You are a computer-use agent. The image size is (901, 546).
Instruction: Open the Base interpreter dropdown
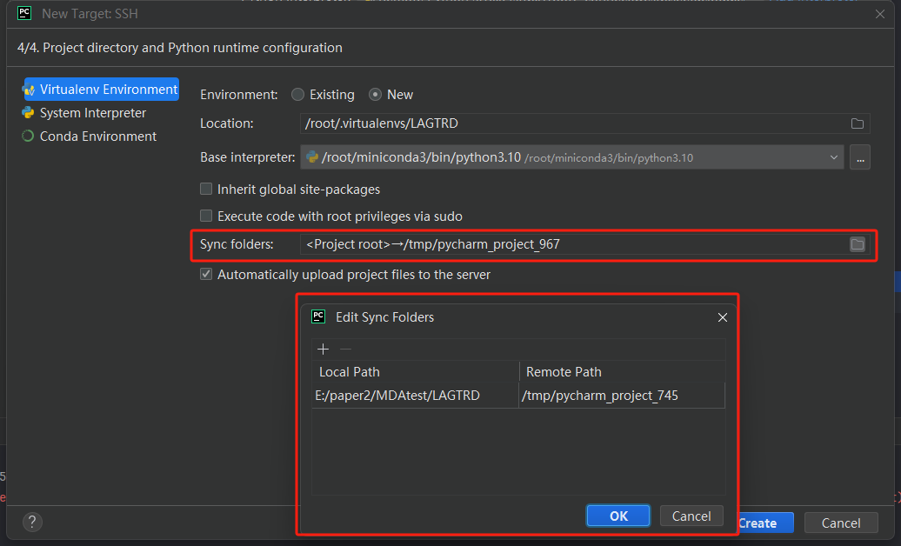(x=571, y=157)
